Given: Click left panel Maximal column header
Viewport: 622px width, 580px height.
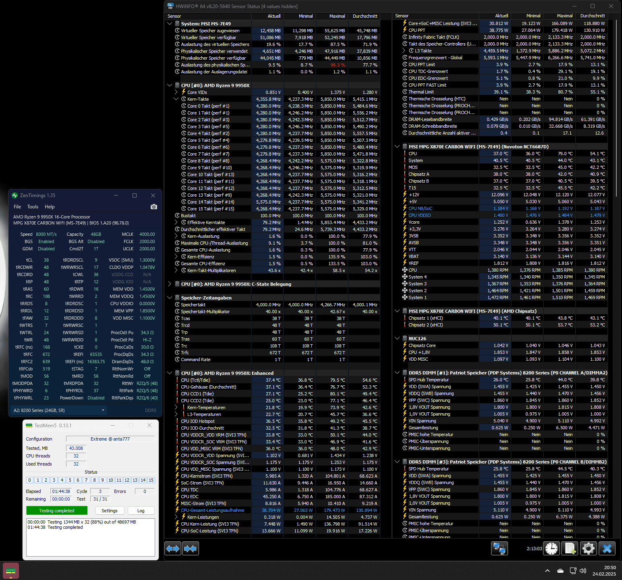Looking at the screenshot, I should (332, 16).
